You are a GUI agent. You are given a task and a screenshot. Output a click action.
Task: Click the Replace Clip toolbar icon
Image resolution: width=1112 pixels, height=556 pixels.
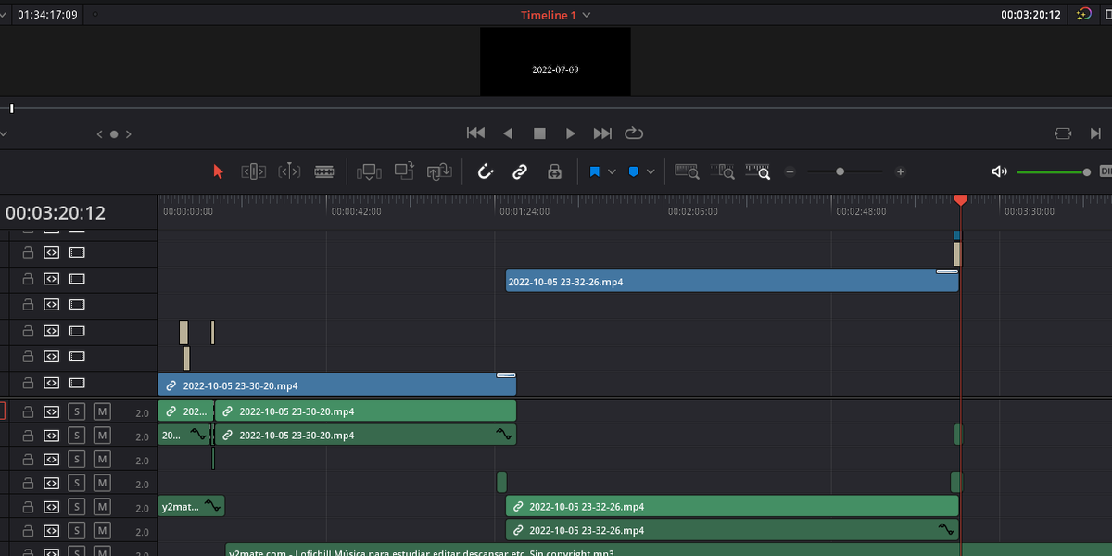(439, 171)
